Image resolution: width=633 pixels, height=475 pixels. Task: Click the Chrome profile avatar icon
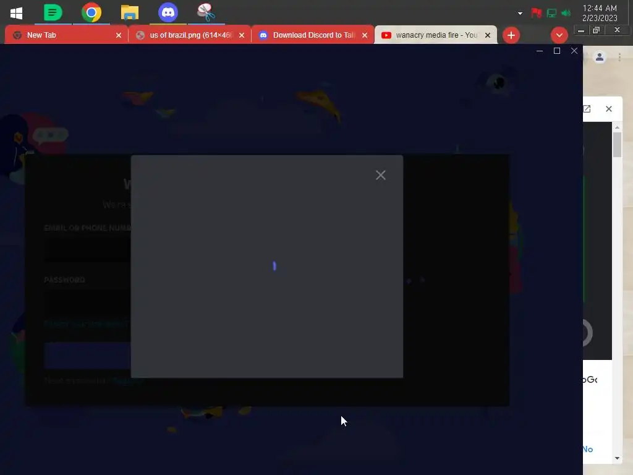click(x=600, y=58)
